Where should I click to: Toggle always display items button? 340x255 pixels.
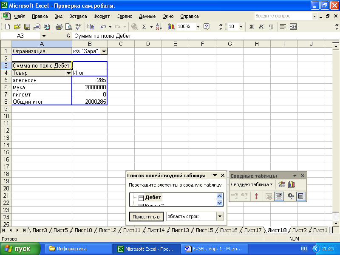tap(279, 196)
